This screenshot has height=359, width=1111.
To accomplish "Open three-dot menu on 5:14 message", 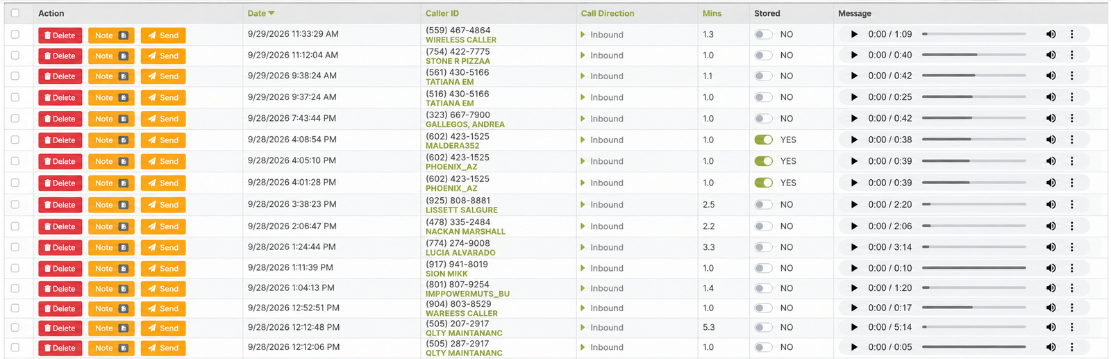I will tap(1072, 327).
